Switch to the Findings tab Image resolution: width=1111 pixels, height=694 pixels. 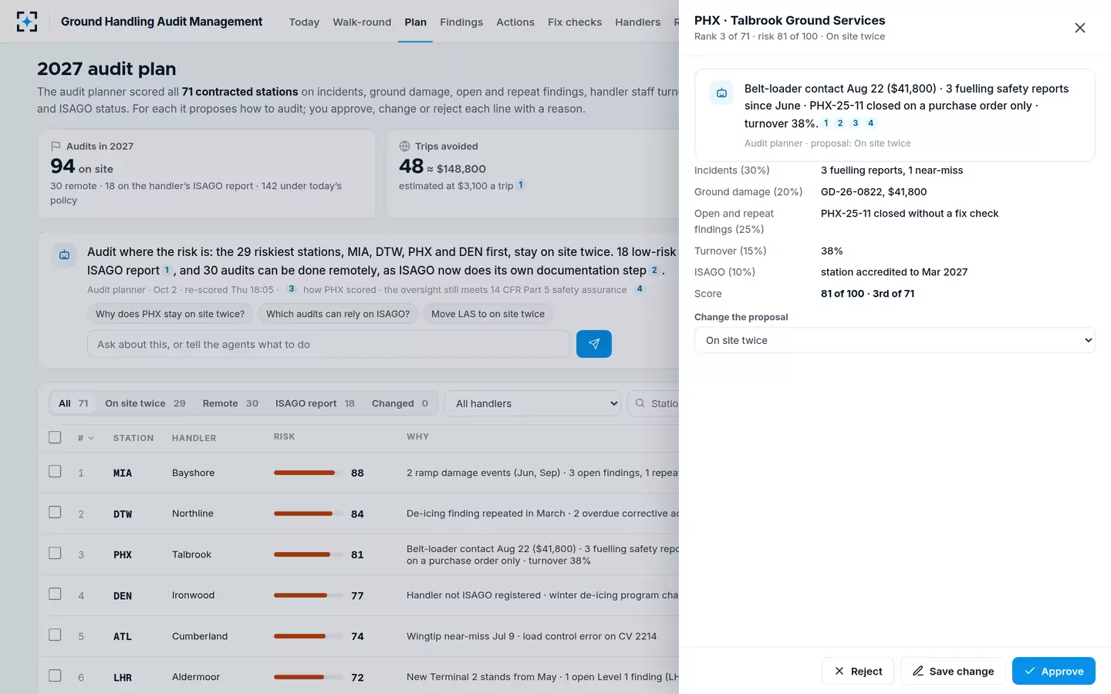[461, 22]
